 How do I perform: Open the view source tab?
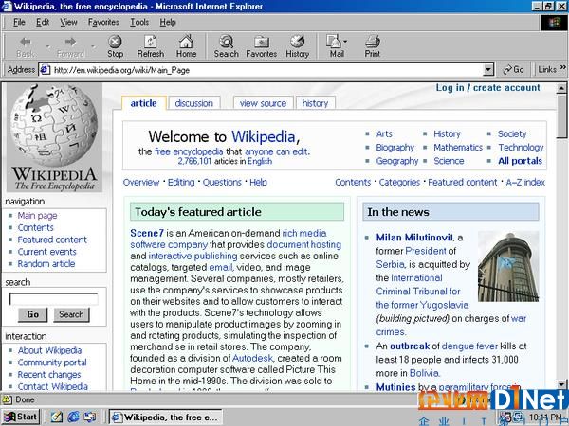pos(263,103)
